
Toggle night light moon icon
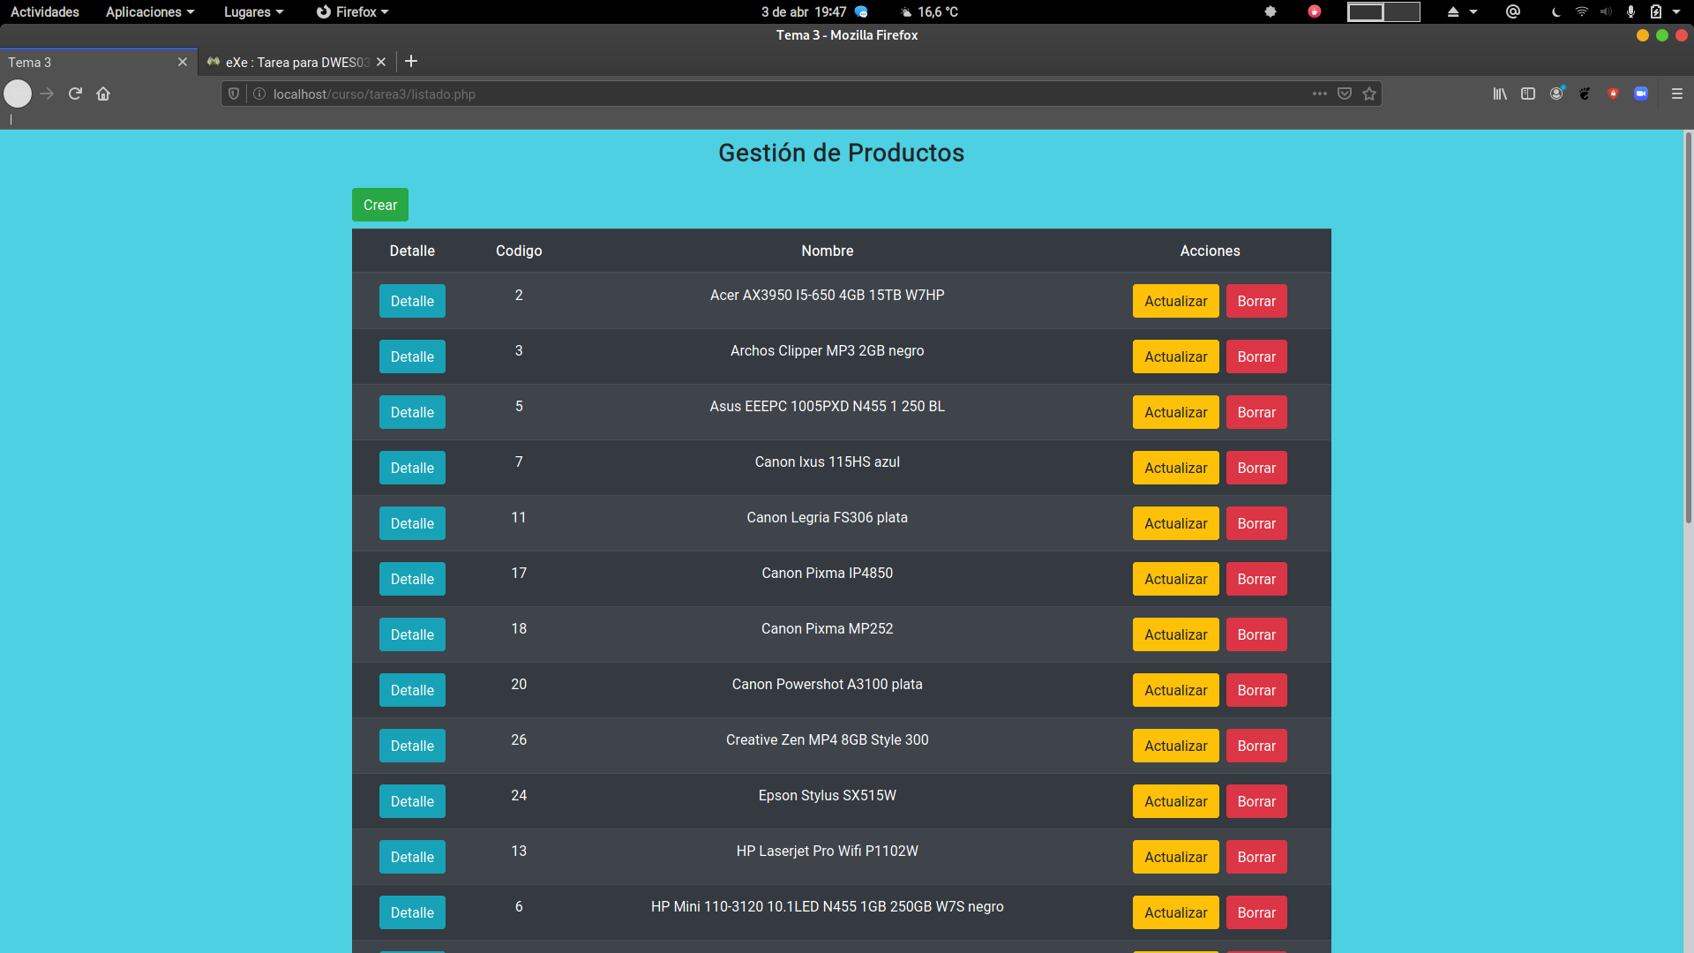(1555, 11)
